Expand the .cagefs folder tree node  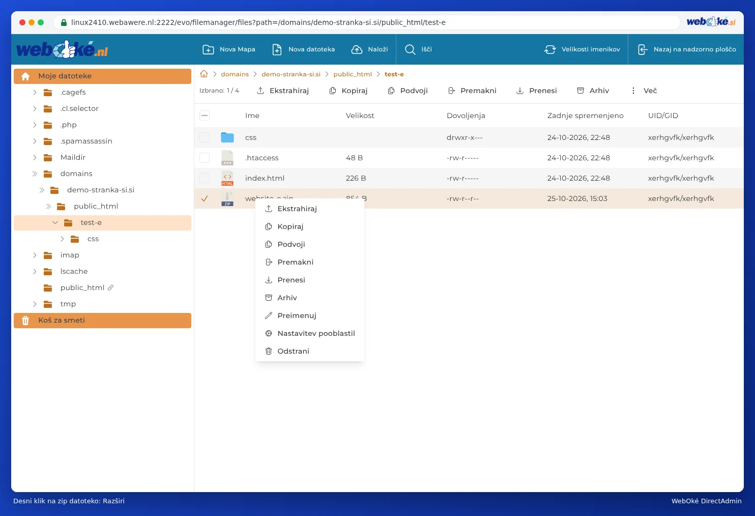(x=35, y=92)
